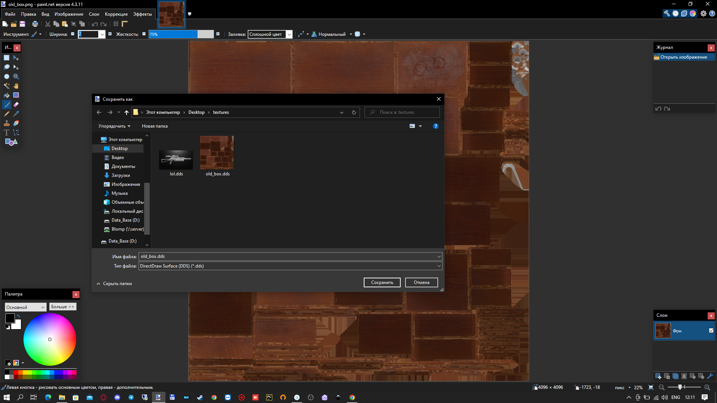Collapse folders with Скрыть папки

pos(114,284)
